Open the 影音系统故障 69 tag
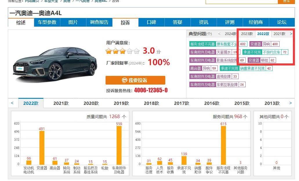 (218, 60)
